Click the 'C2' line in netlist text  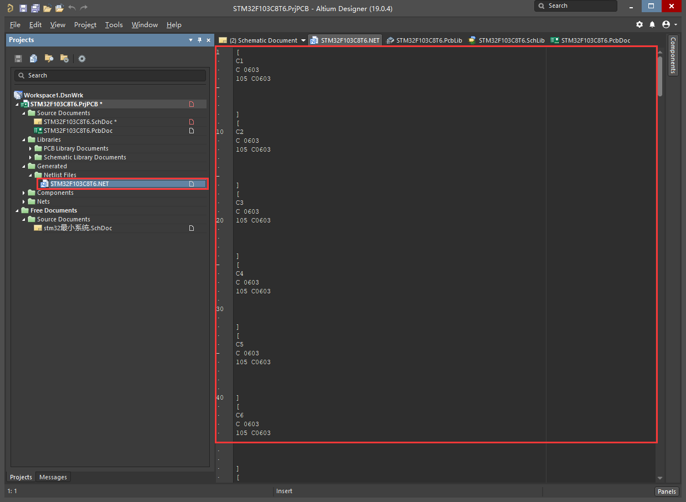tap(240, 132)
